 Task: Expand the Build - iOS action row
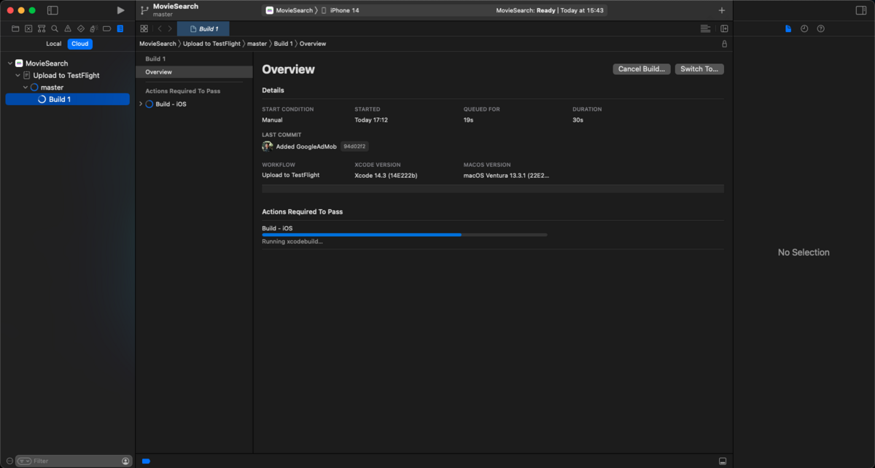pos(141,104)
